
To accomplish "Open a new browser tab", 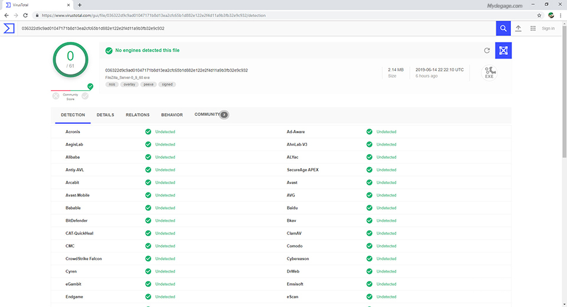I will pos(80,5).
